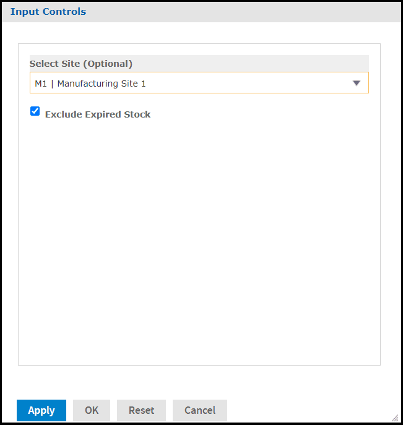Uncheck the Exclude Expired Stock checkbox
Image resolution: width=403 pixels, height=425 pixels.
[35, 112]
